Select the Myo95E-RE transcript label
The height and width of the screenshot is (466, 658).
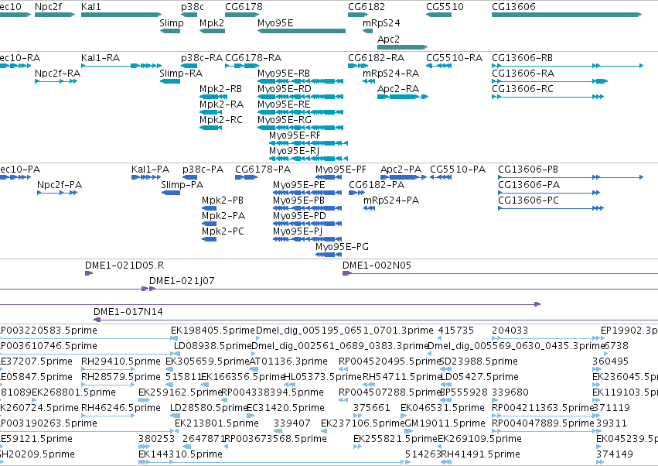pos(284,105)
